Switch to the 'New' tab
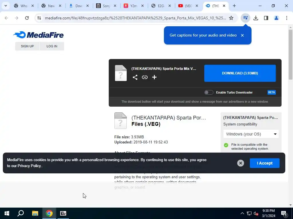 click(51, 6)
